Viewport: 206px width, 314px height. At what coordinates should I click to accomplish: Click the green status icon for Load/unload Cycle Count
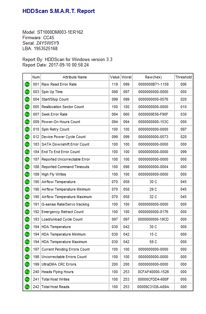click(27, 220)
